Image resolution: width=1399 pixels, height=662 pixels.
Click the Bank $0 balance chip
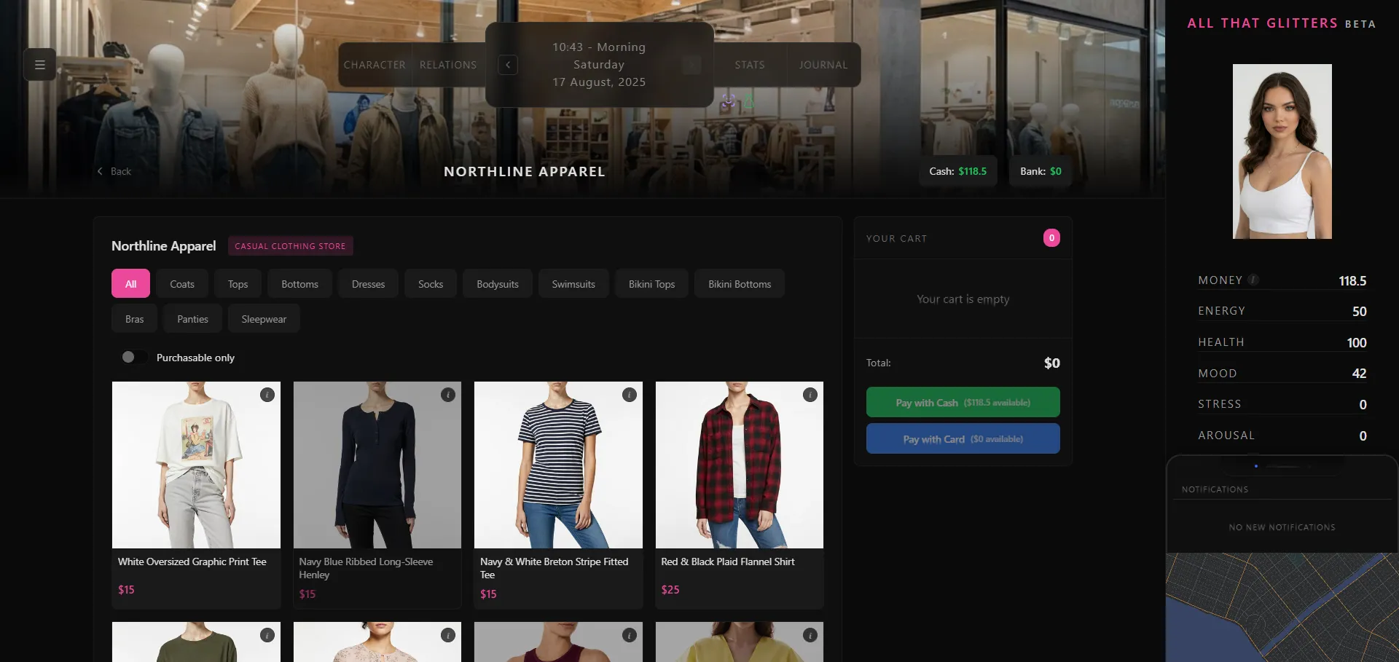[1041, 171]
